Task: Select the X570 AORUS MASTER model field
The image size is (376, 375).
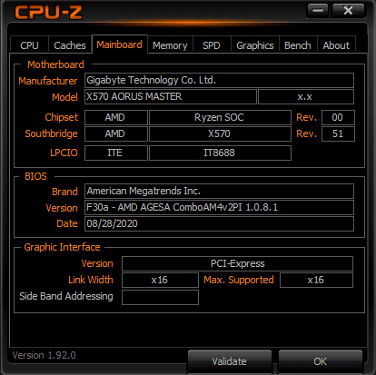Action: point(171,96)
